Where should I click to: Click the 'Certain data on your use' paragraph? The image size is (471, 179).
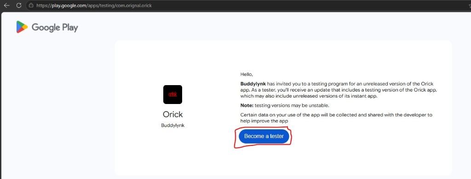pyautogui.click(x=336, y=118)
